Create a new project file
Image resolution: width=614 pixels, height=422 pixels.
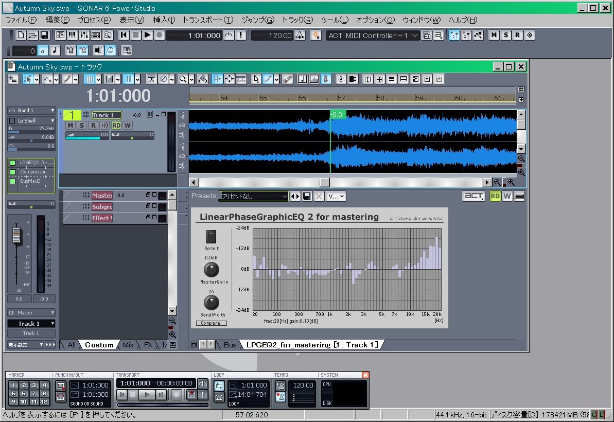[x=21, y=35]
